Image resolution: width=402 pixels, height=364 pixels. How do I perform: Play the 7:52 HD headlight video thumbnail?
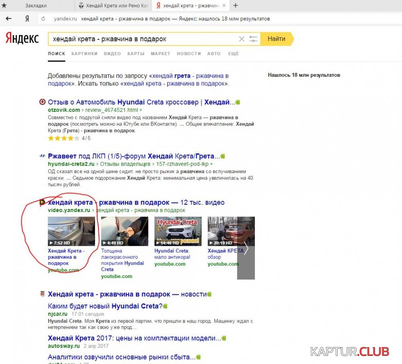71,231
